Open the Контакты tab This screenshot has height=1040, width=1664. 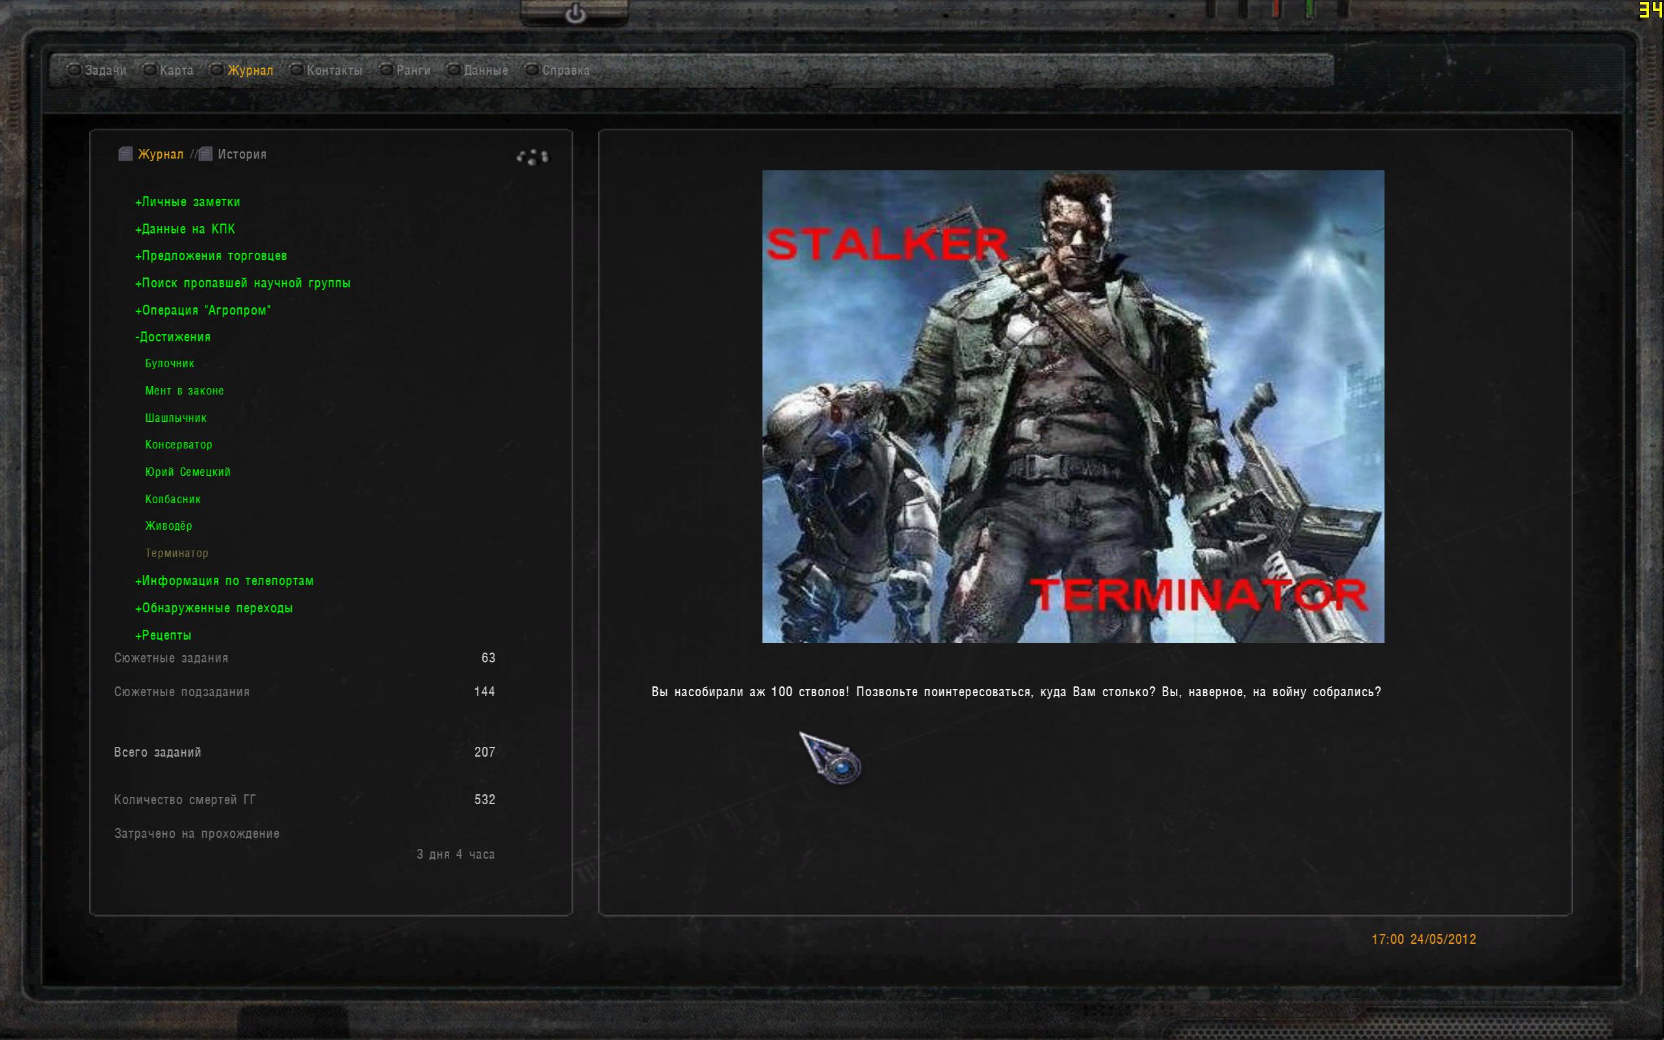[334, 70]
